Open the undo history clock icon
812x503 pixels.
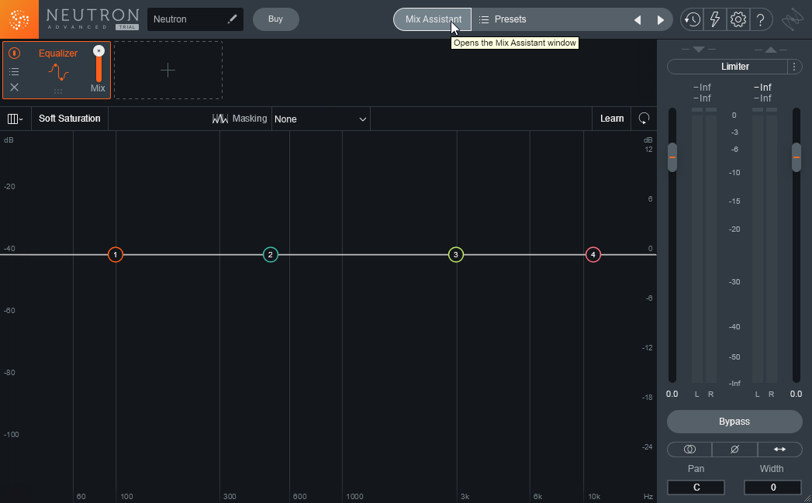pos(693,19)
